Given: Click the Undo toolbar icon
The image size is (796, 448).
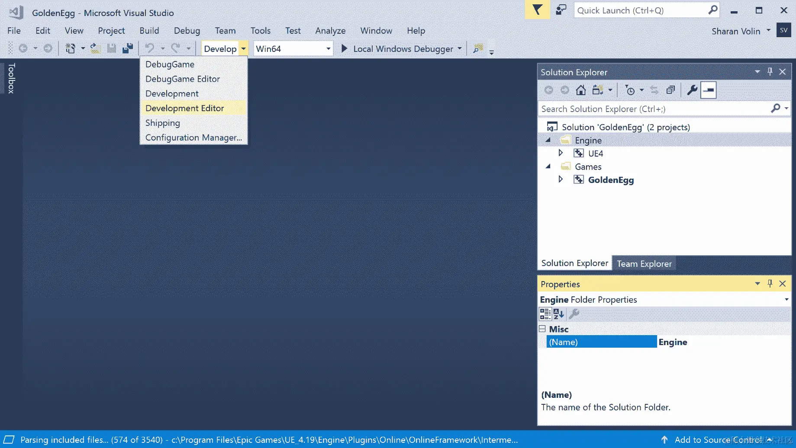Looking at the screenshot, I should coord(150,48).
